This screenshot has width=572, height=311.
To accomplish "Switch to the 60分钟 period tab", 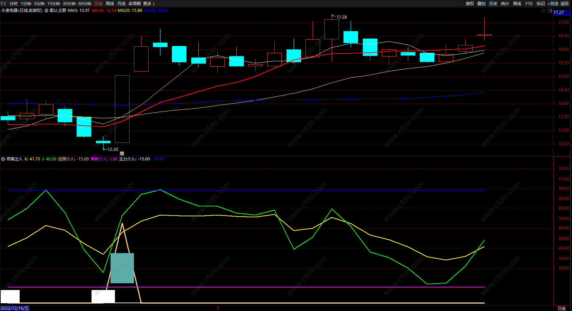I will tap(85, 4).
